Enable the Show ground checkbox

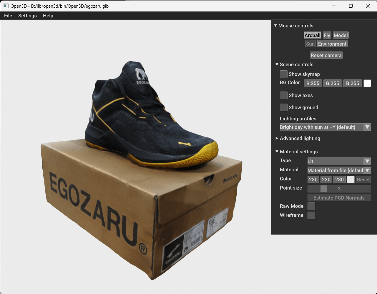pos(283,107)
